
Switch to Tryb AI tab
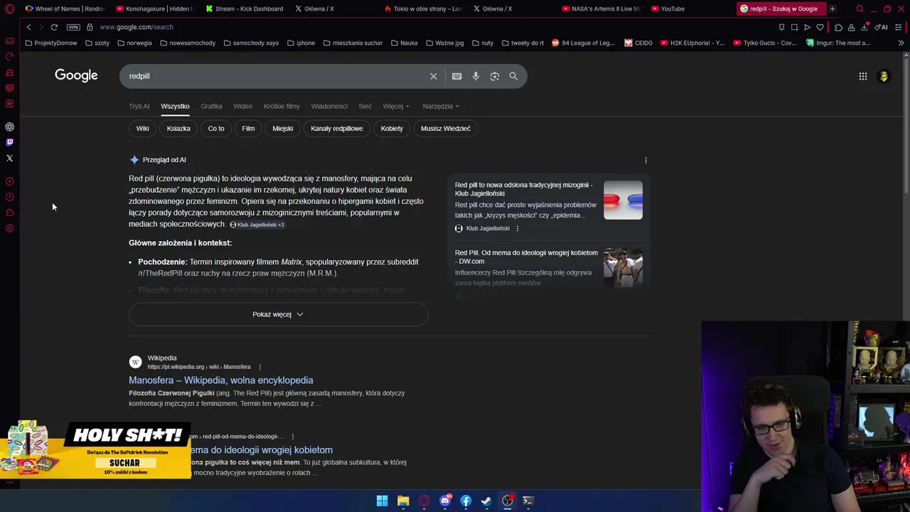point(139,106)
